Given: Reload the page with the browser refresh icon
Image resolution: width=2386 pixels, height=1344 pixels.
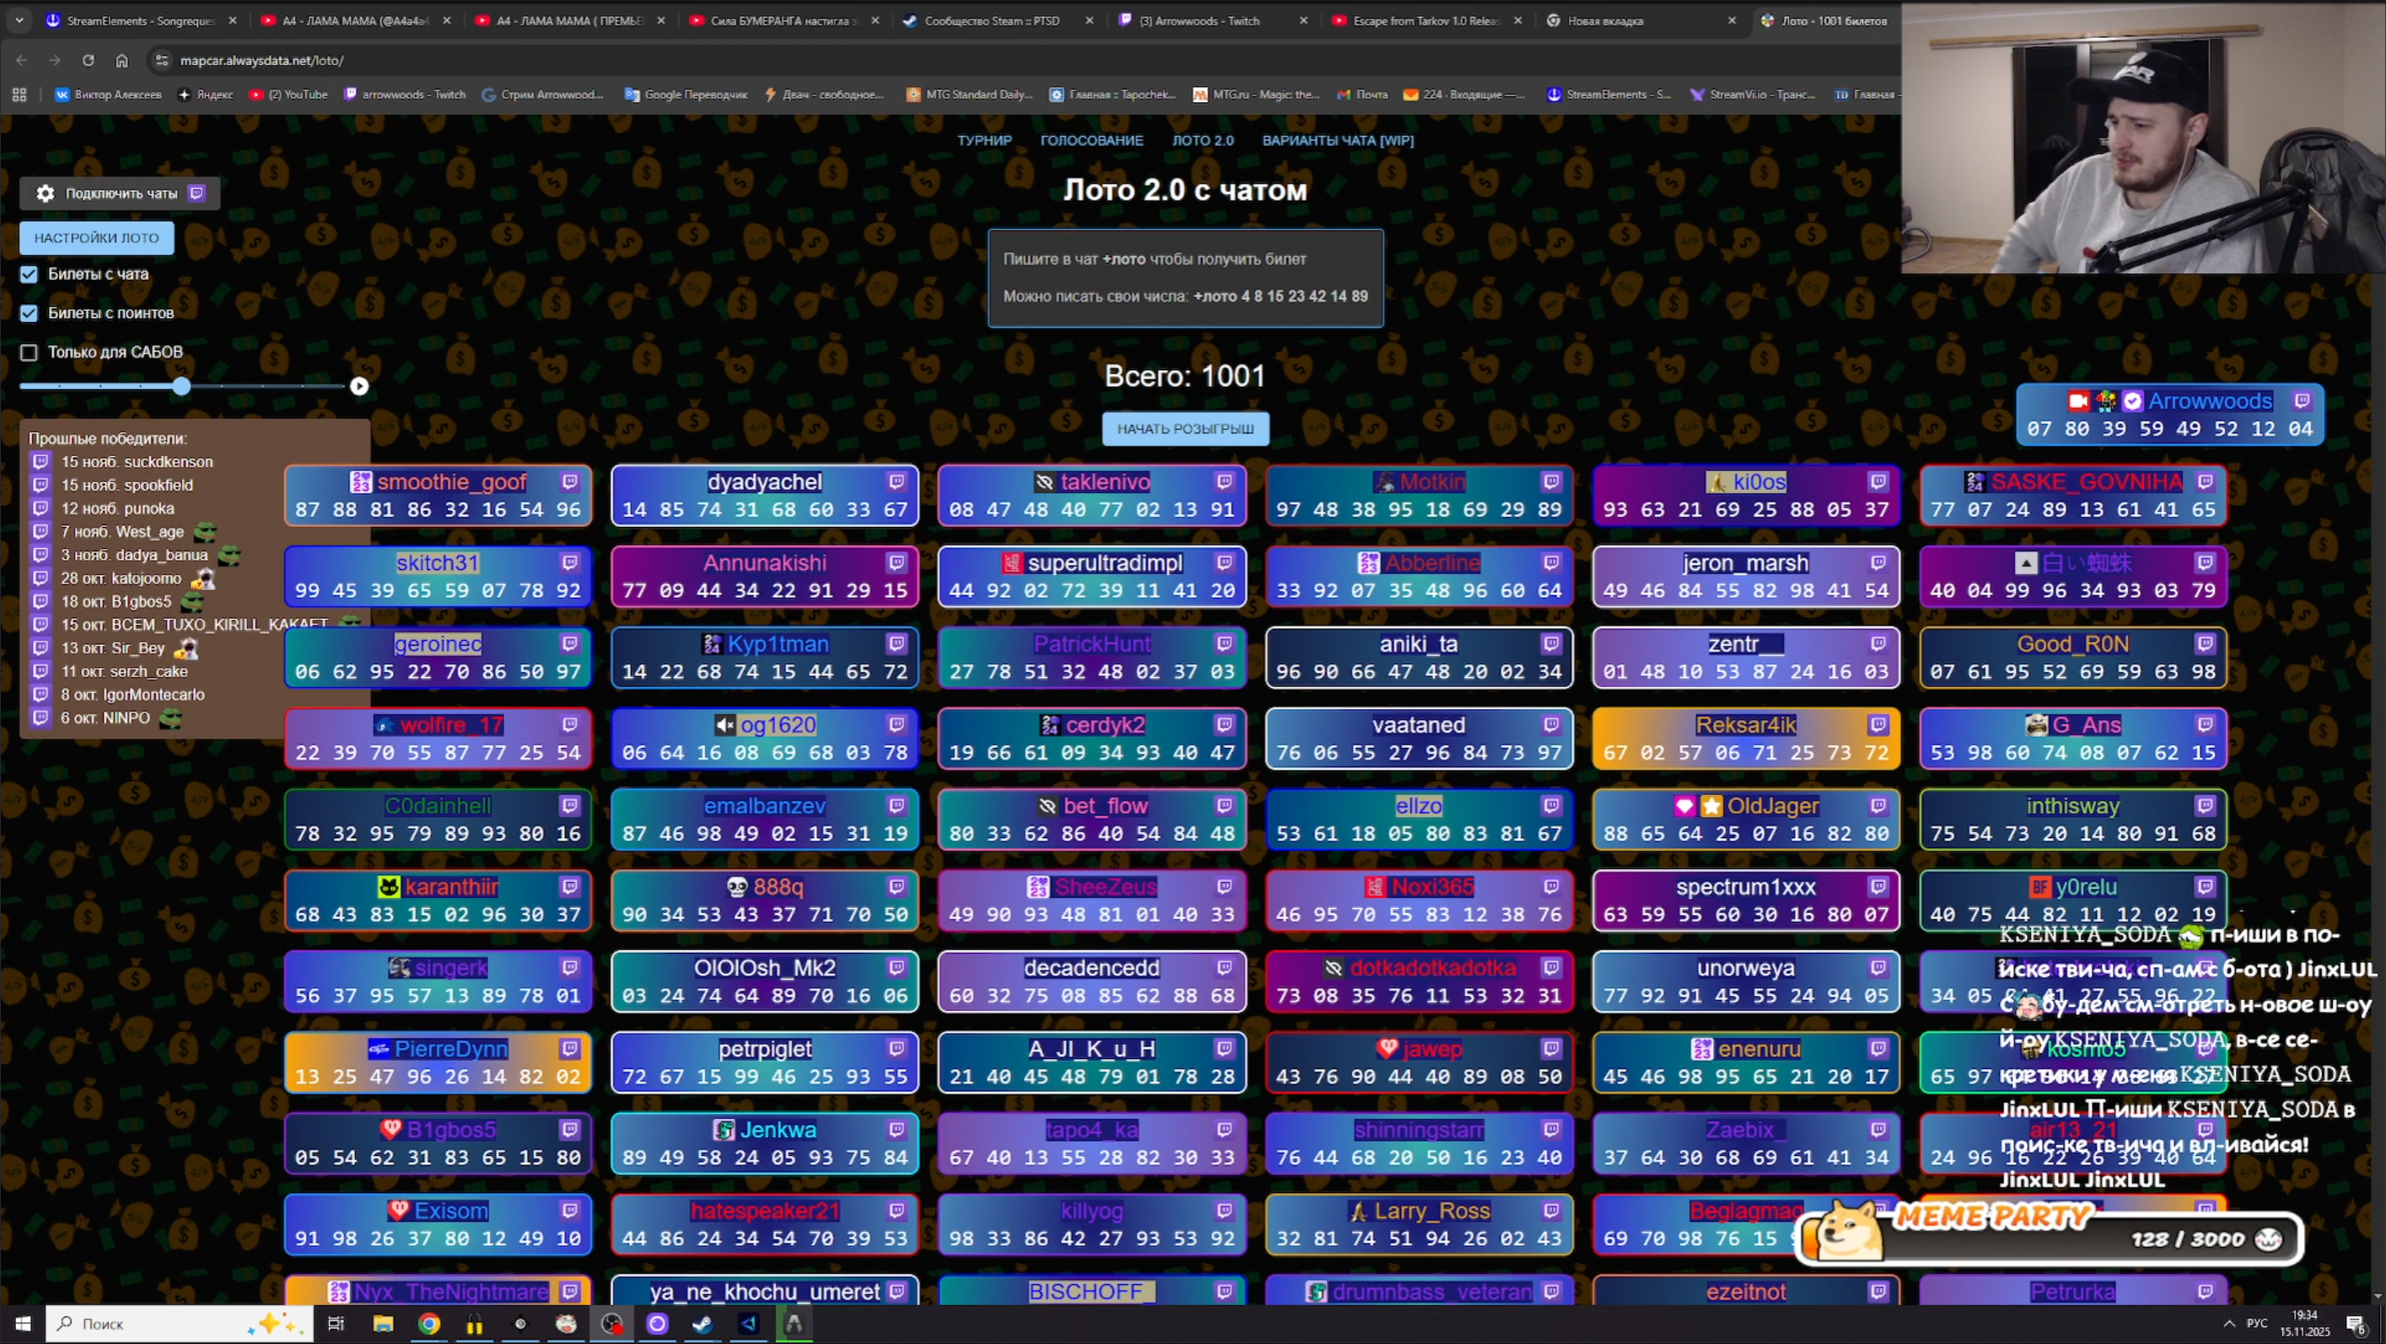Looking at the screenshot, I should (88, 60).
